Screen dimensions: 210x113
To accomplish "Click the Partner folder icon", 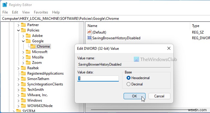I will click(x=23, y=25).
